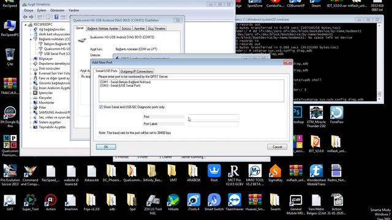Image resolution: width=392 pixels, height=220 pixels.
Task: Launch General Mobile MD shortcut
Action: (295, 204)
